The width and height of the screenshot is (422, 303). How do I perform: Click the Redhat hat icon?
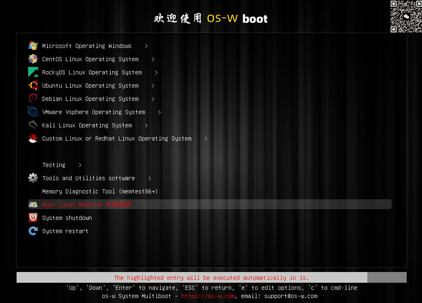[33, 138]
